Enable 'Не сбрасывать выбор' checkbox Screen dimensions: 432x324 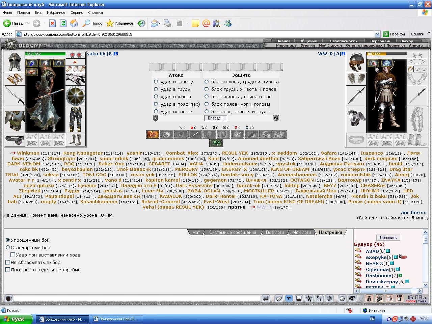[x=8, y=262]
